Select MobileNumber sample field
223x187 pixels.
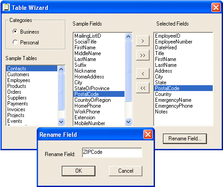(99, 123)
